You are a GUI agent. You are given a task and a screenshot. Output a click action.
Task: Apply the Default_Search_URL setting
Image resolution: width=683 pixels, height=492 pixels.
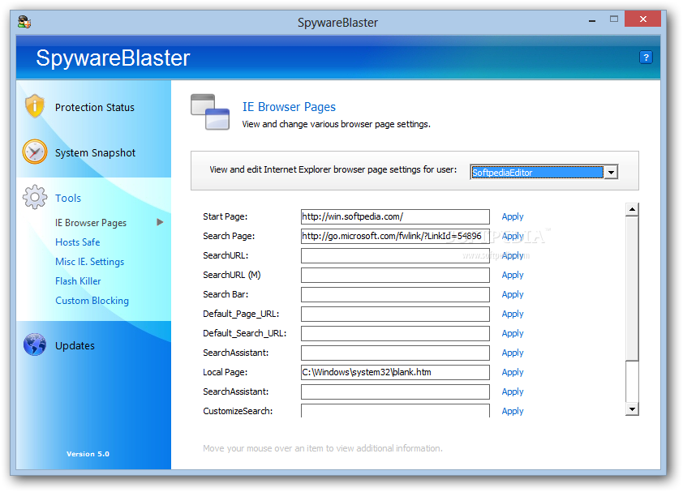(513, 333)
